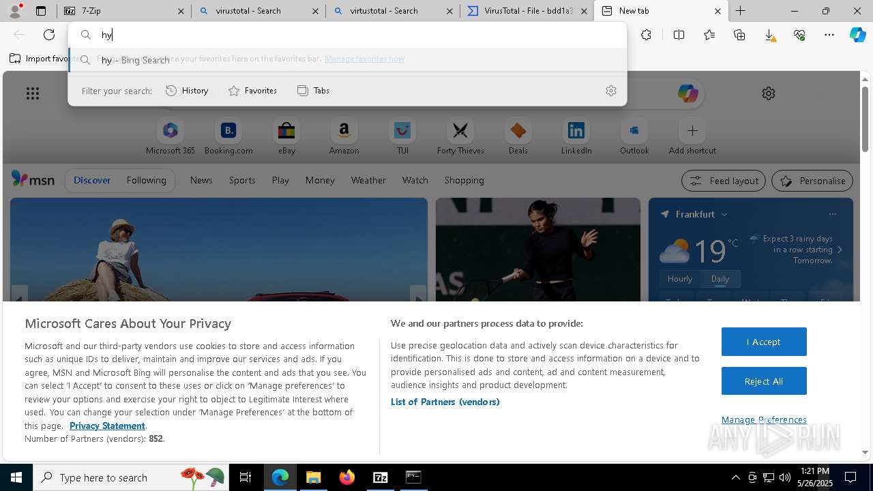This screenshot has height=491, width=873.
Task: Open the browser profile icon
Action: pyautogui.click(x=15, y=11)
